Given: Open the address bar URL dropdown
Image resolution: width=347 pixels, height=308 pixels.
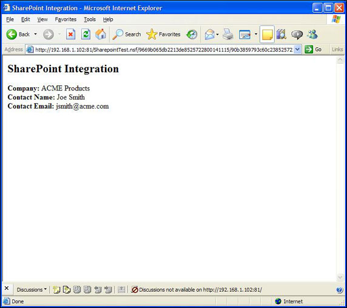Looking at the screenshot, I should (297, 49).
